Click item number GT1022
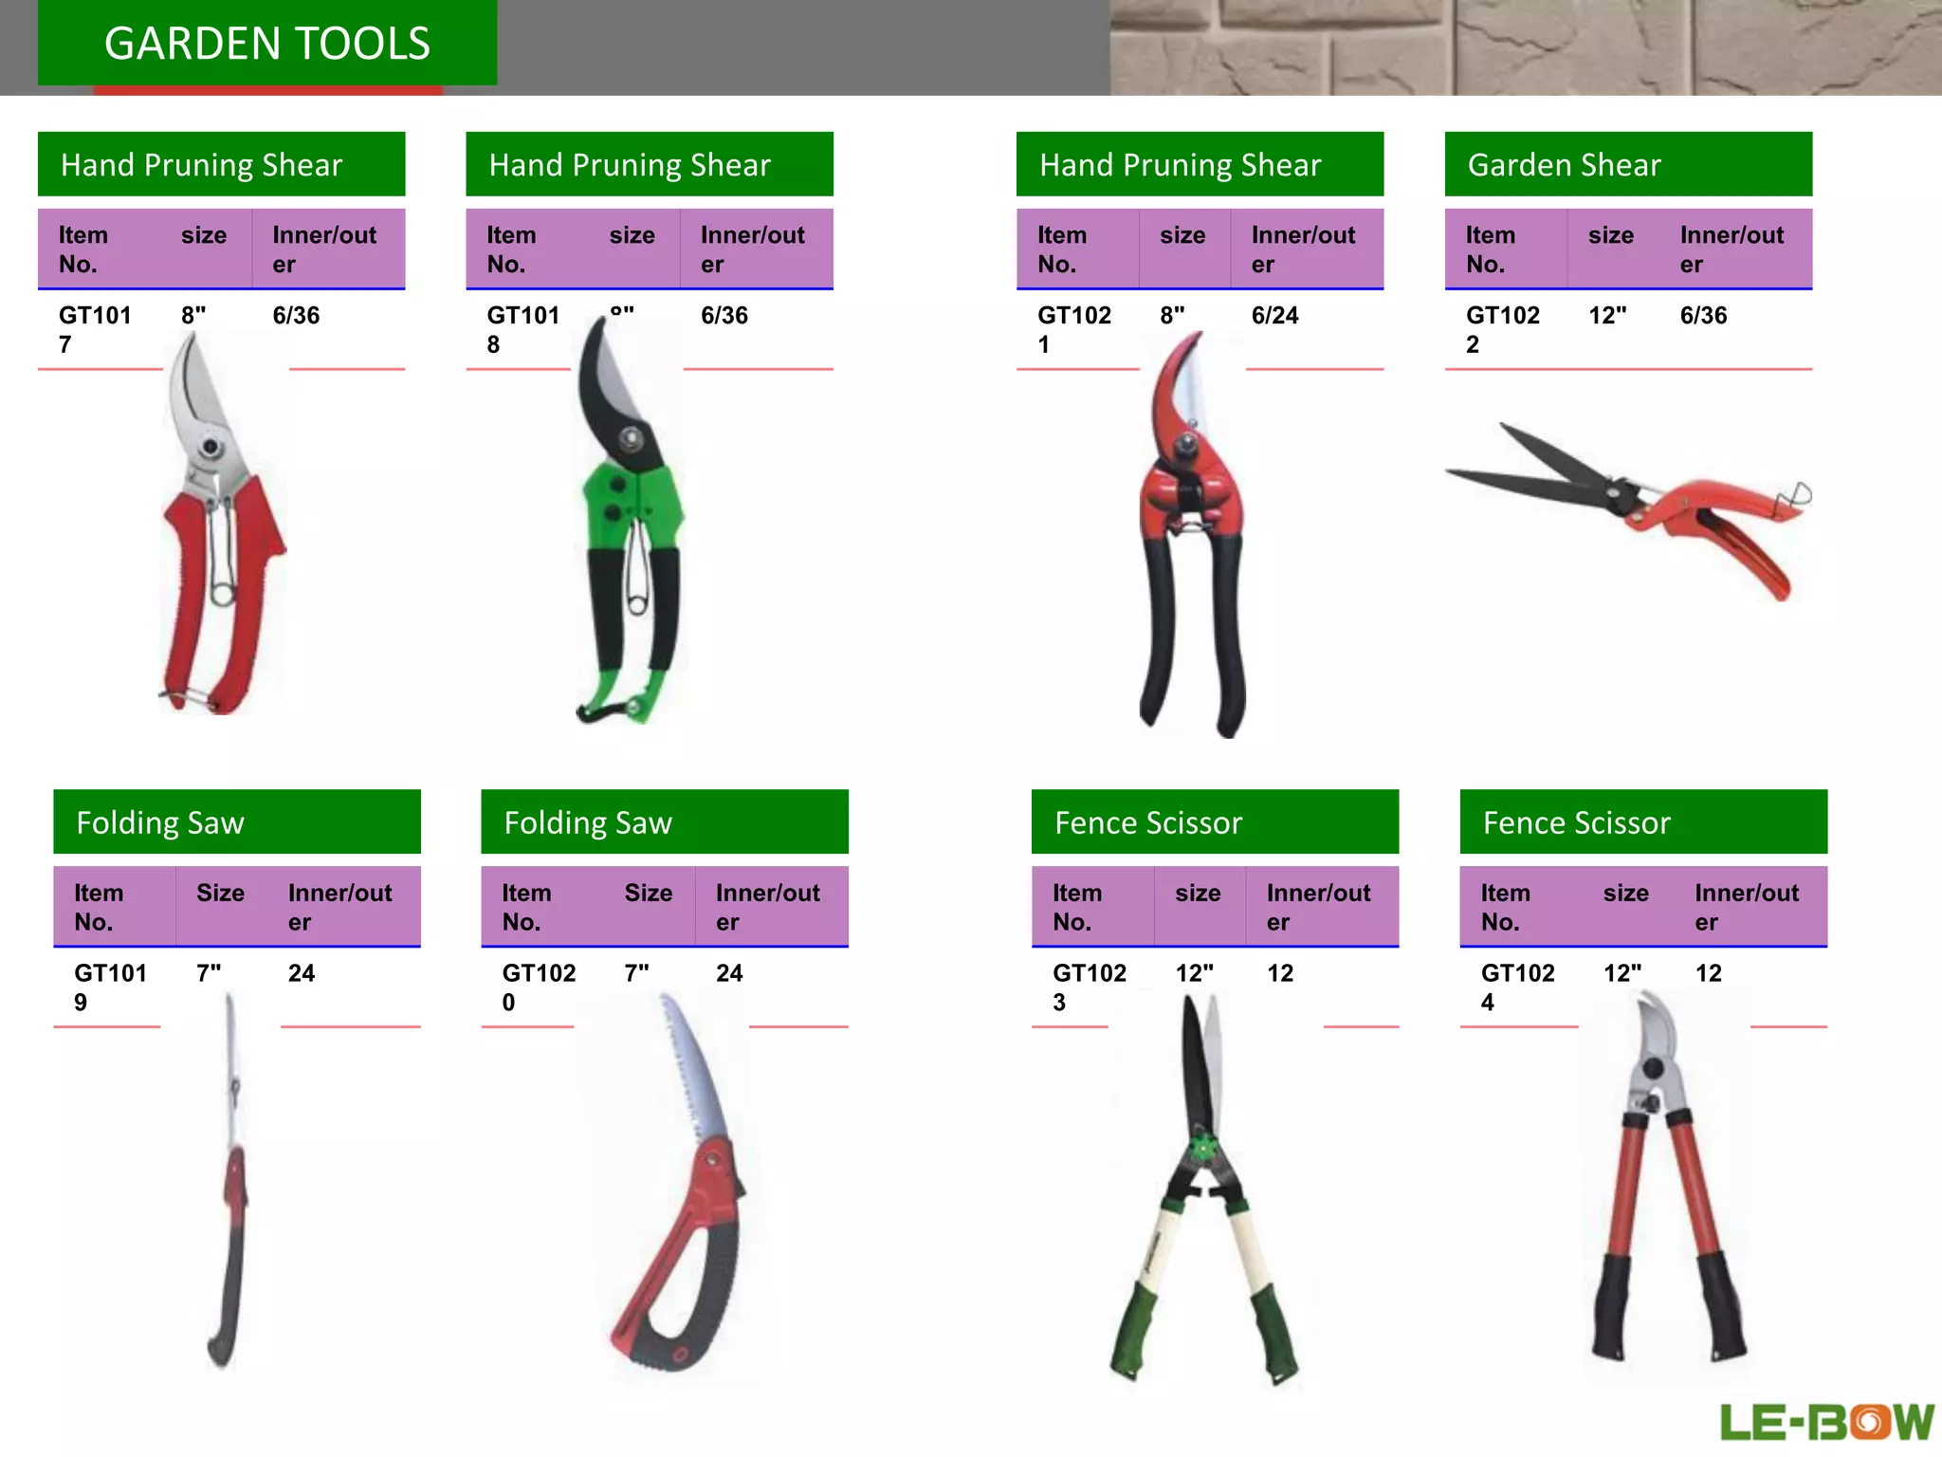The image size is (1942, 1457). (1503, 329)
